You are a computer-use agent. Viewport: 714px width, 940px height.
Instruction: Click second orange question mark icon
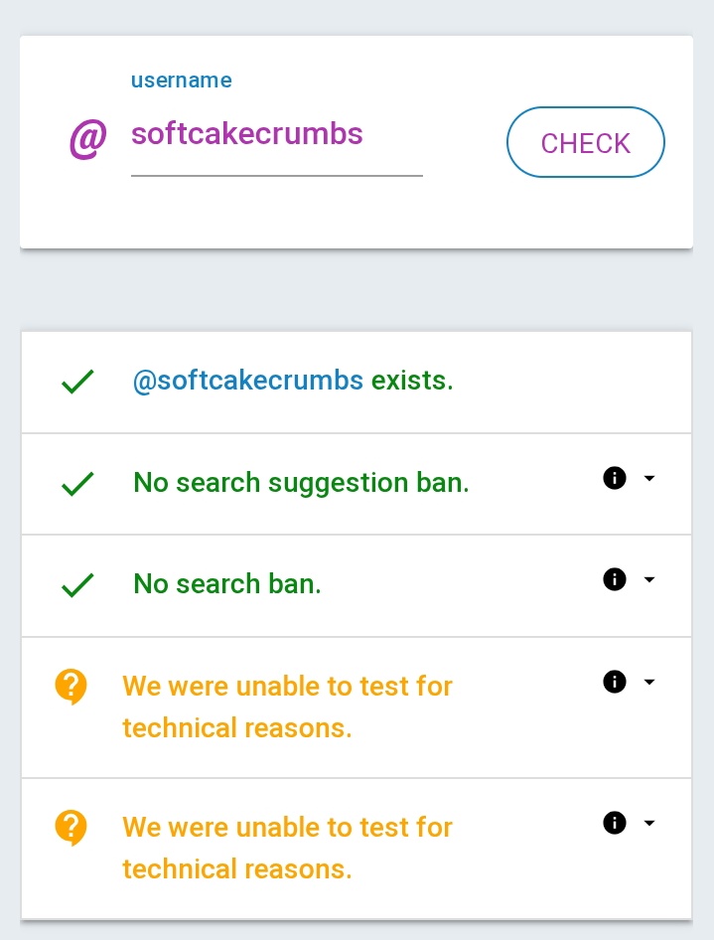(x=71, y=828)
